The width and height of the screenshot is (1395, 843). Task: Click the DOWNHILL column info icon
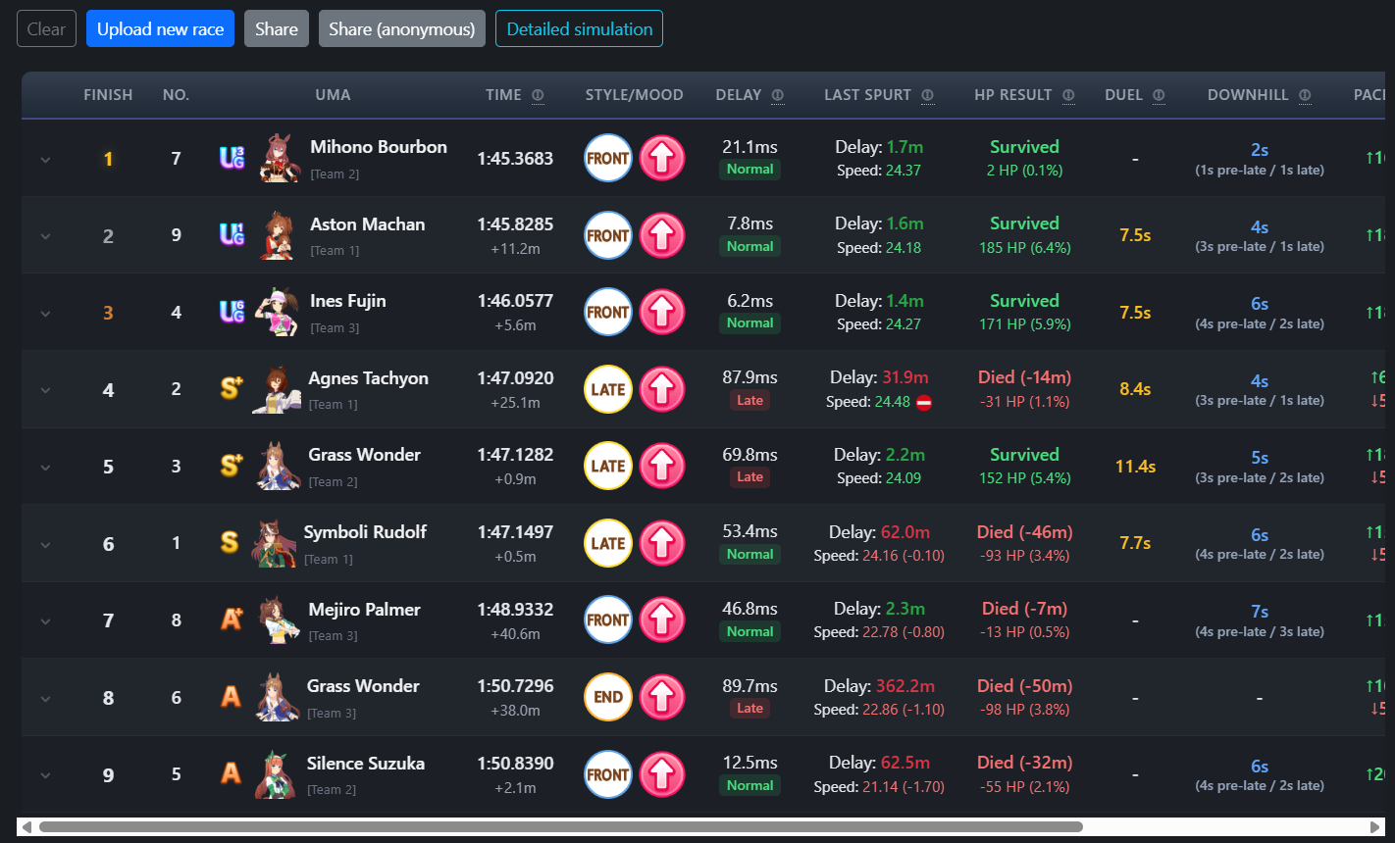[x=1305, y=95]
